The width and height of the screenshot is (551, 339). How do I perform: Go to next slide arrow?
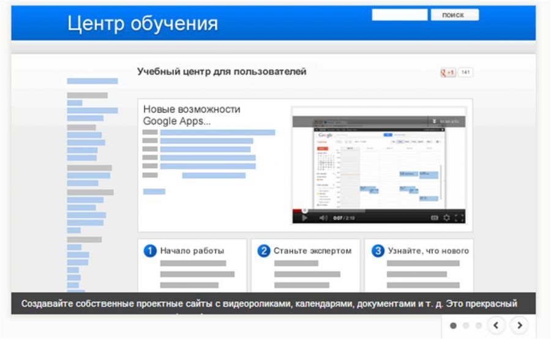520,326
